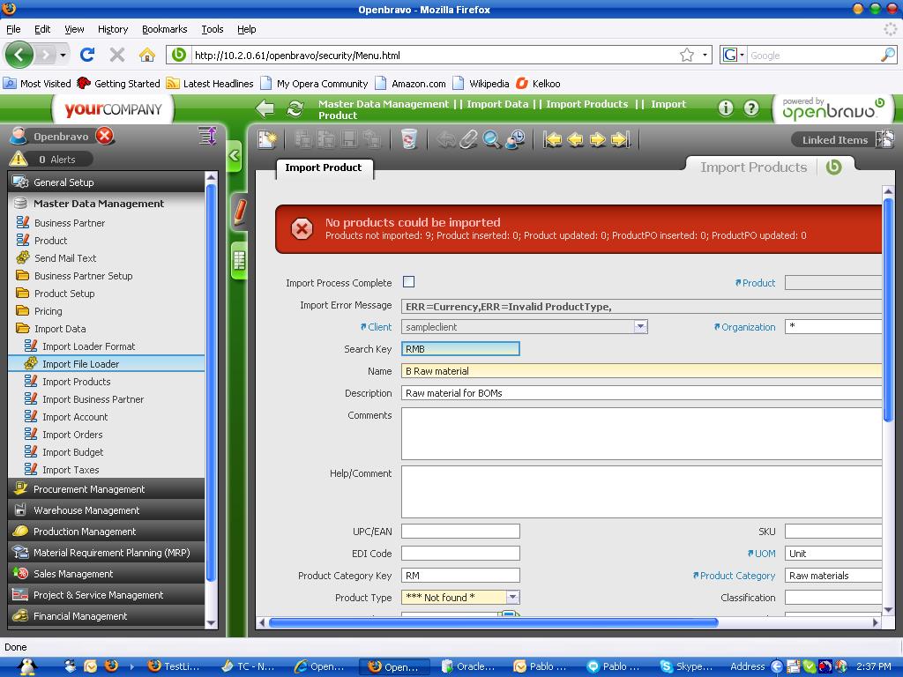
Task: Open the Client dropdown
Action: [640, 327]
